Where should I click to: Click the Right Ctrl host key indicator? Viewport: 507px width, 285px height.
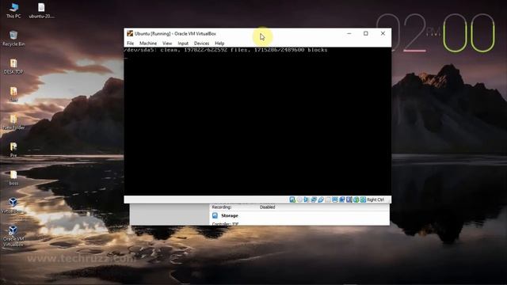[x=375, y=199]
